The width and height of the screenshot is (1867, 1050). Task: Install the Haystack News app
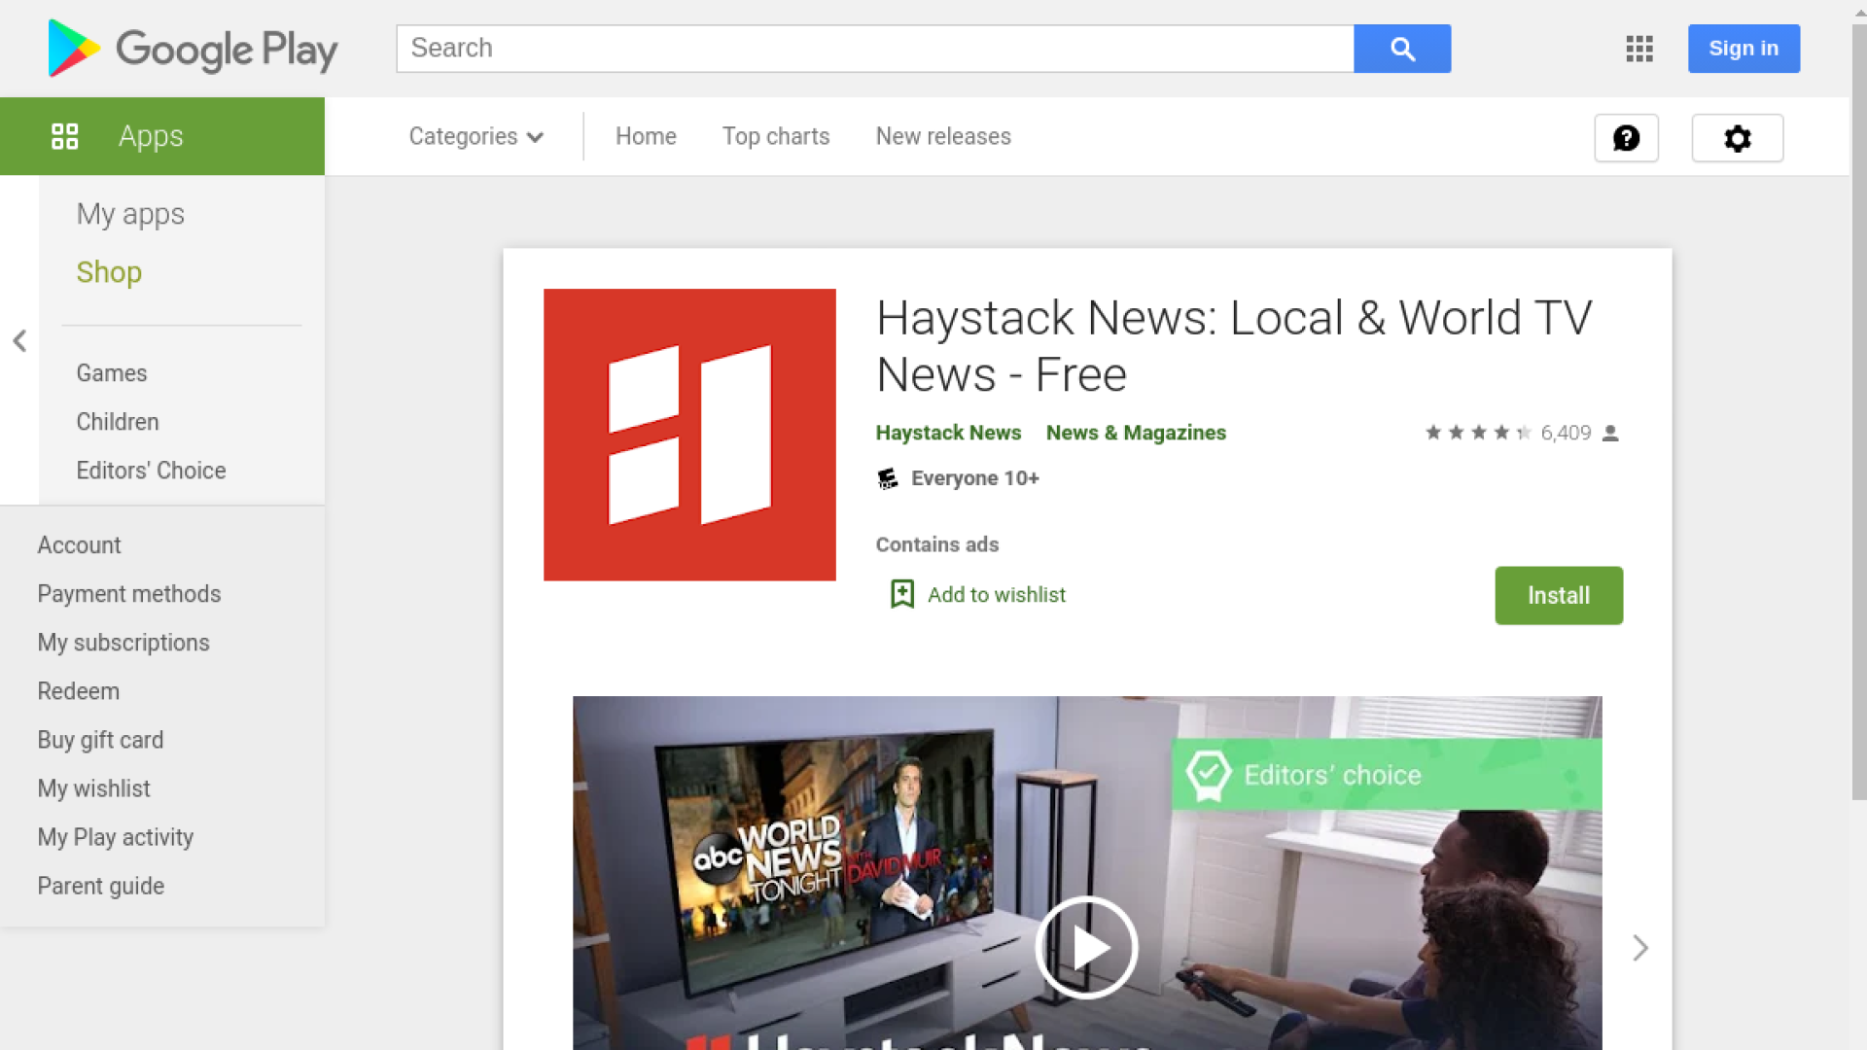tap(1558, 595)
